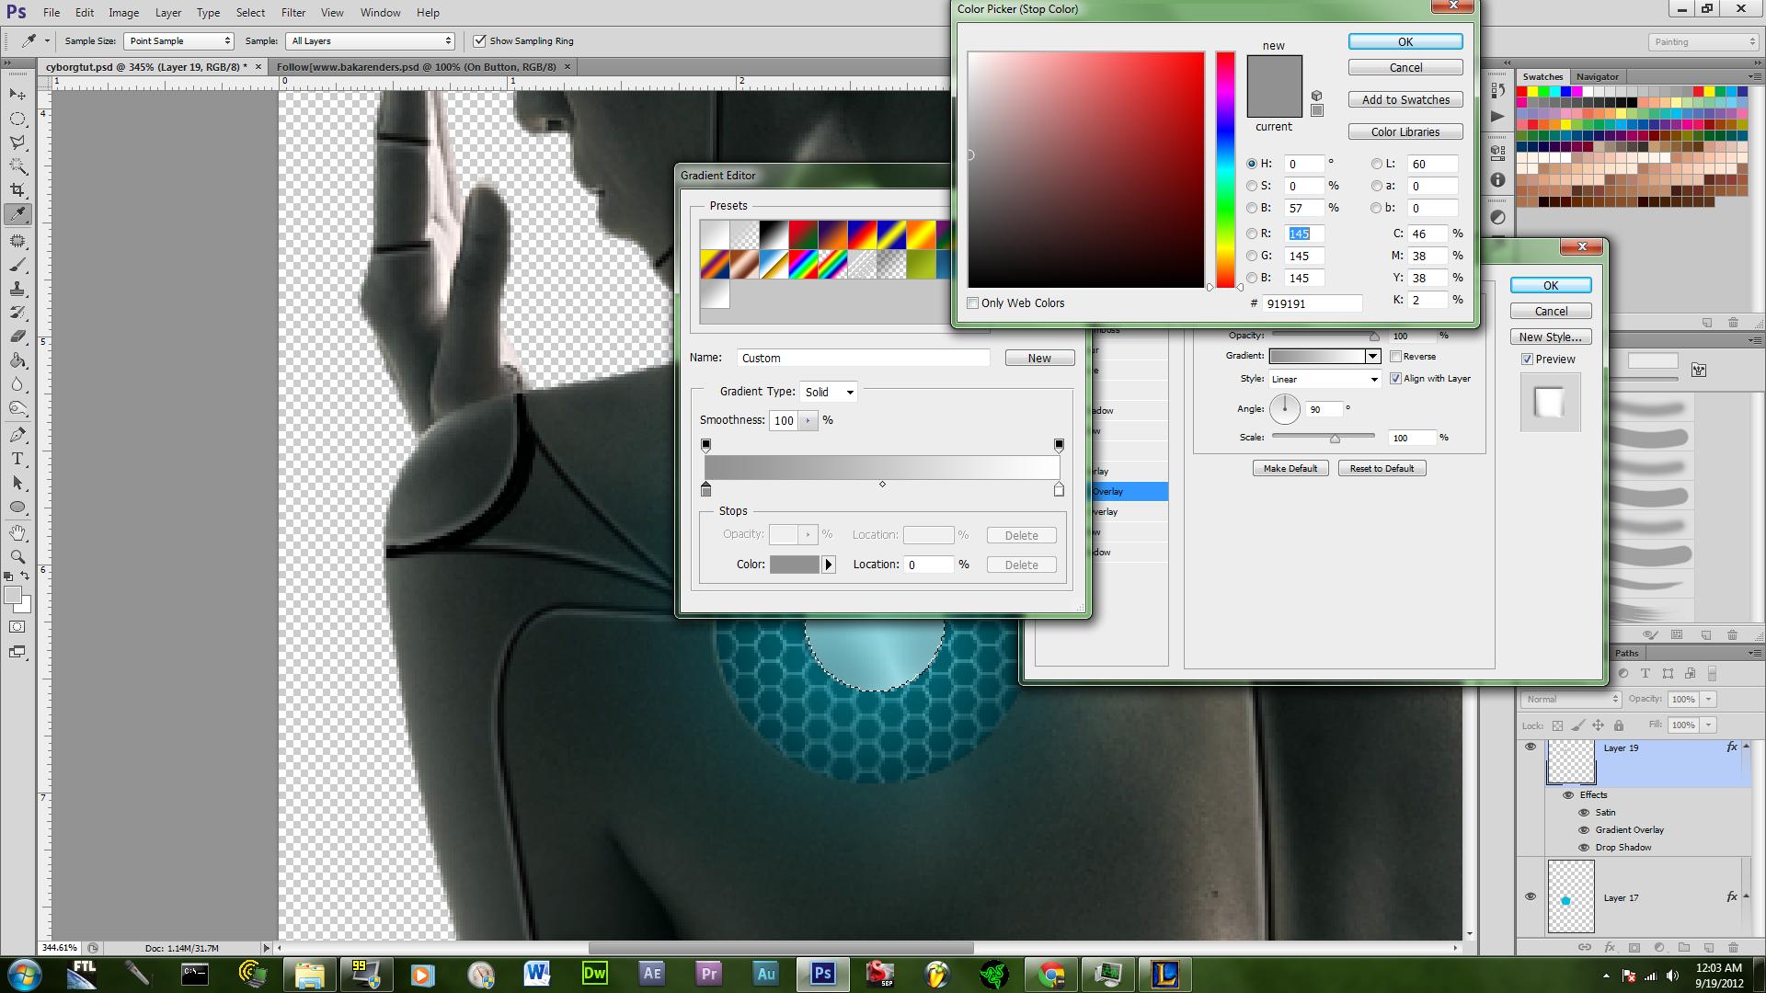Enable Align with Layer checkbox
Viewport: 1766px width, 993px height.
[x=1397, y=378]
